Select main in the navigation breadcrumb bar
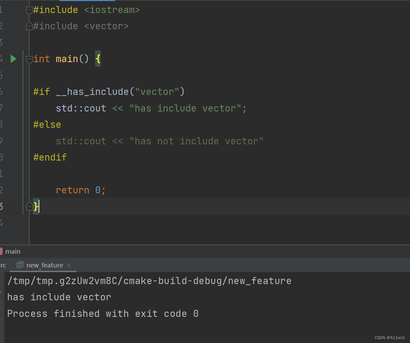410x343 pixels. [x=13, y=251]
